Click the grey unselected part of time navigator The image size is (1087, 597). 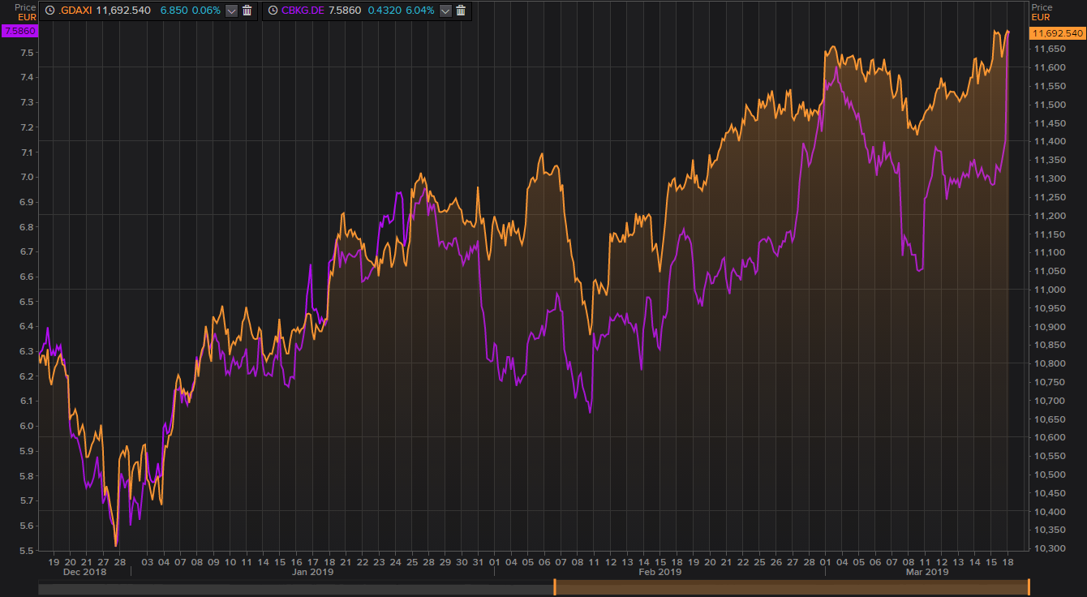pos(295,589)
